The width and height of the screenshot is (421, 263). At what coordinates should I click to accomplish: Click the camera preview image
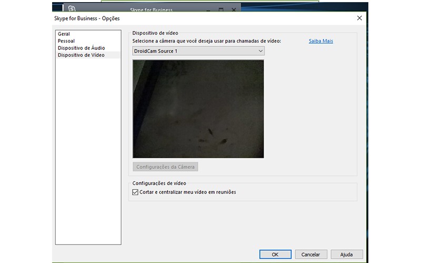click(198, 109)
